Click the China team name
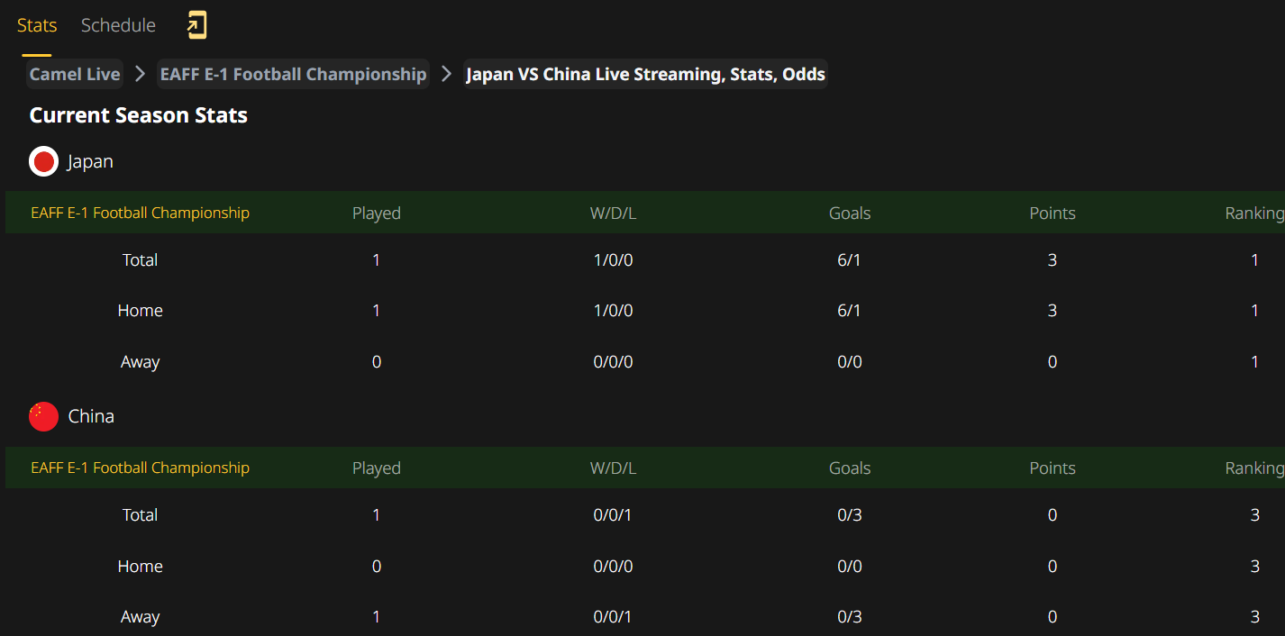1285x636 pixels. point(91,416)
